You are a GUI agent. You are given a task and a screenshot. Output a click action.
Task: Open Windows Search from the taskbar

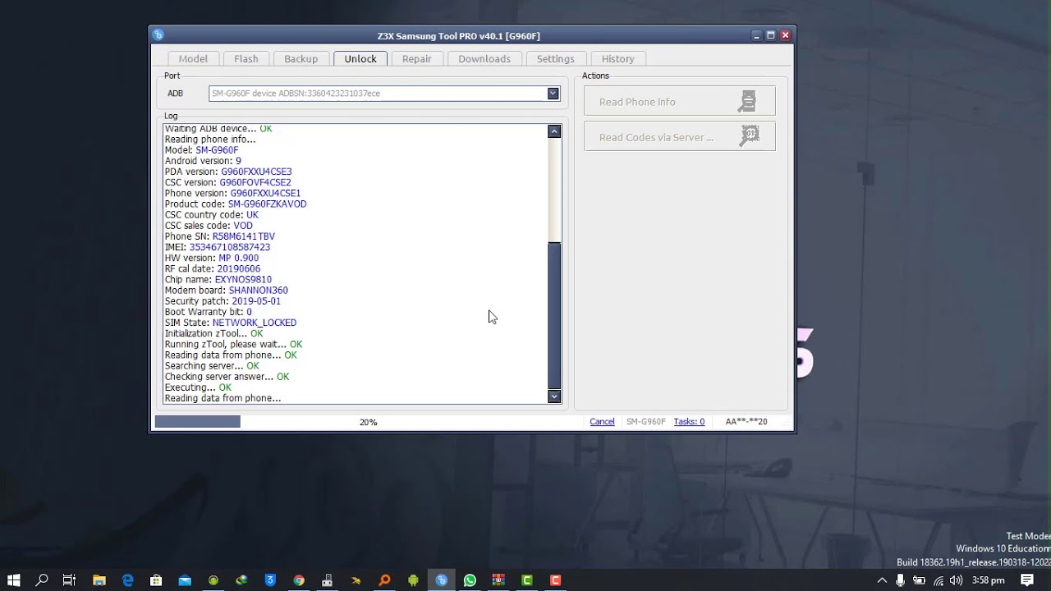tap(42, 580)
